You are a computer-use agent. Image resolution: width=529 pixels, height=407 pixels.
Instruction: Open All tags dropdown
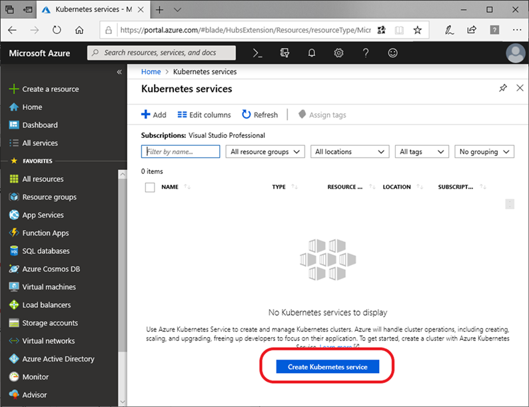coord(422,152)
